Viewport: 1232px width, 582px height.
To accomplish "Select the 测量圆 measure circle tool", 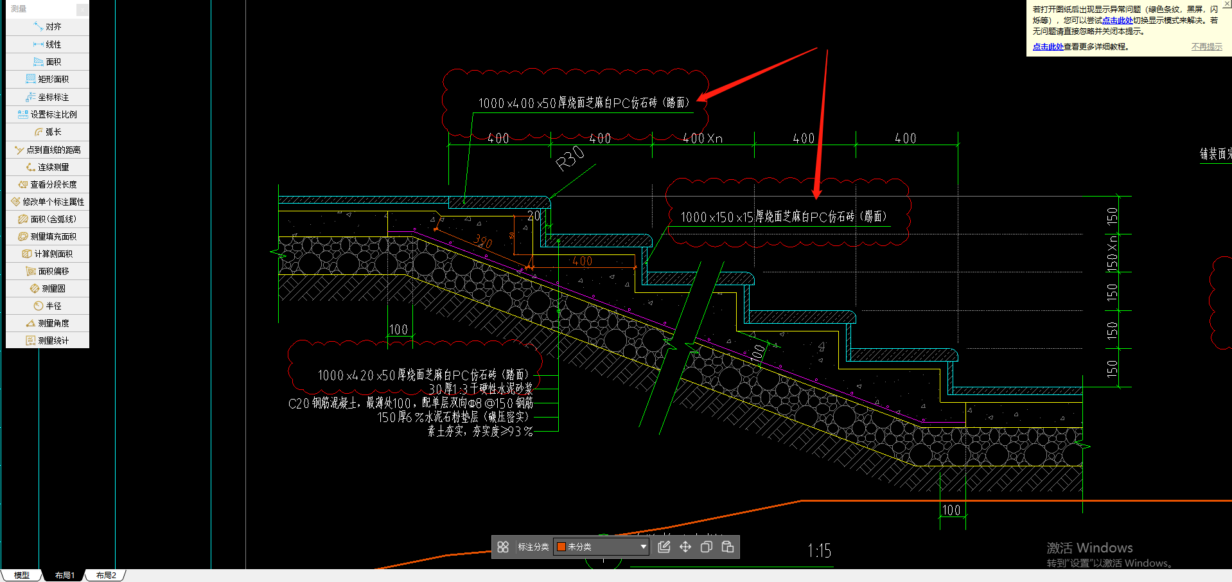I will point(48,288).
